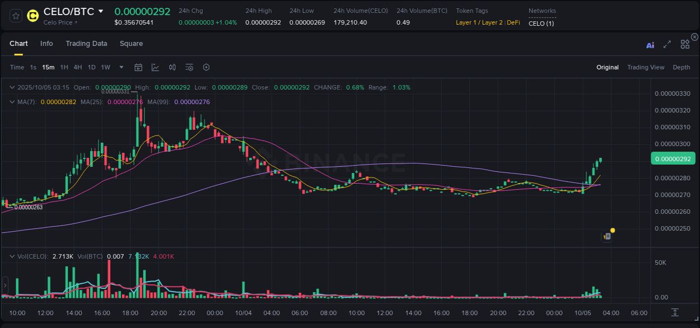700x328 pixels.
Task: Open chart settings via the hexagon icon
Action: coord(206,67)
